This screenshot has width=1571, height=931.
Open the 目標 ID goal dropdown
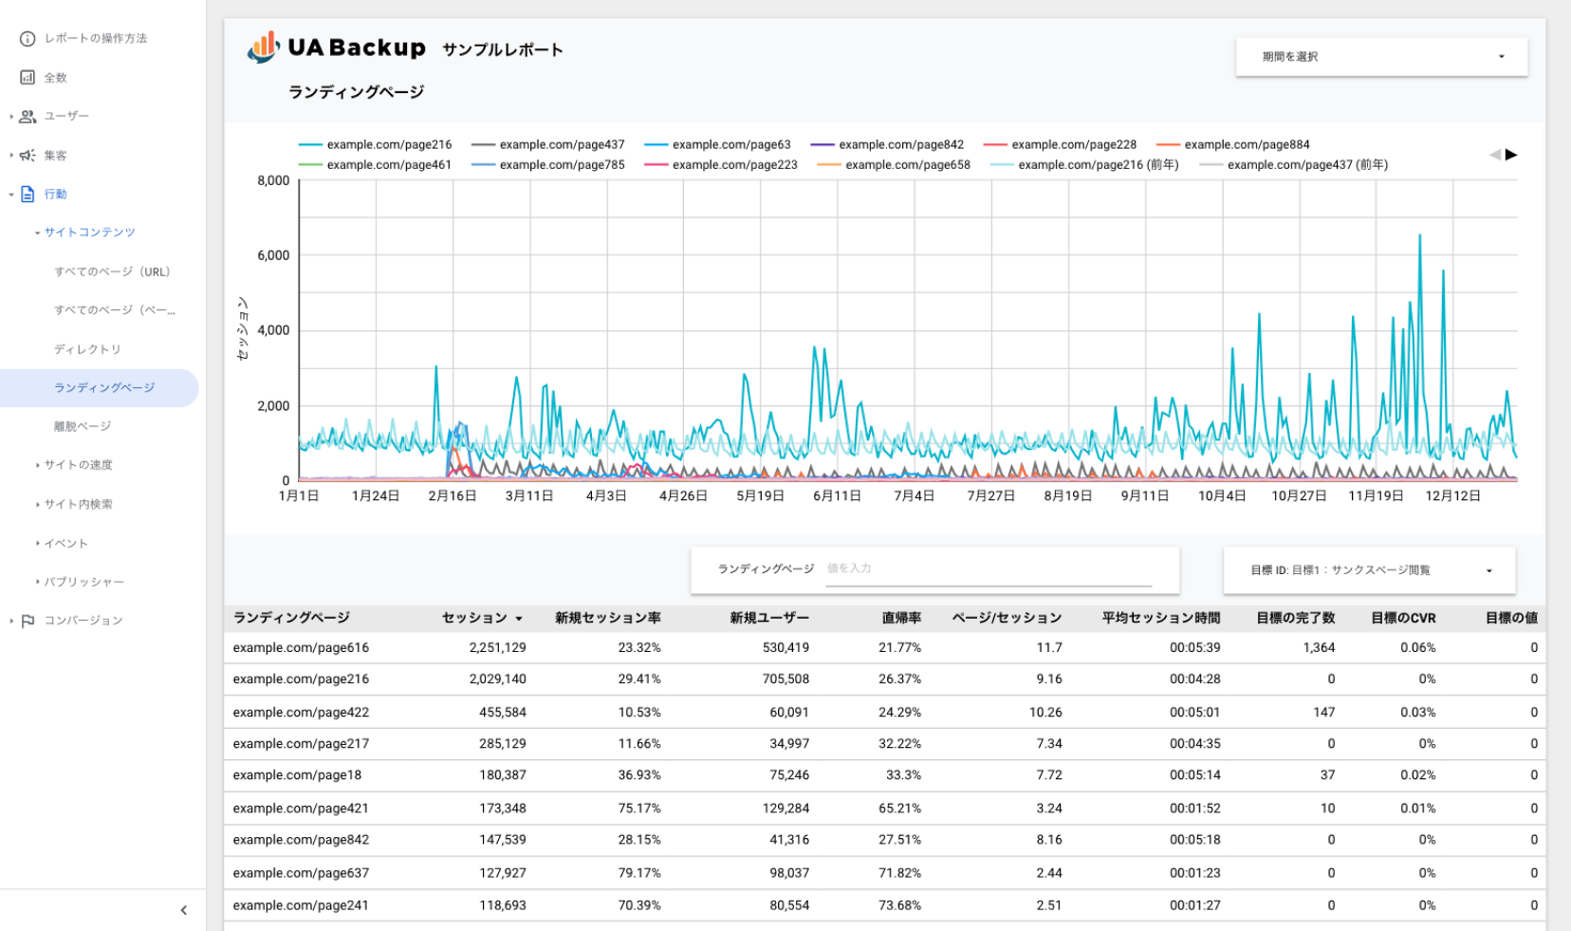pyautogui.click(x=1369, y=570)
